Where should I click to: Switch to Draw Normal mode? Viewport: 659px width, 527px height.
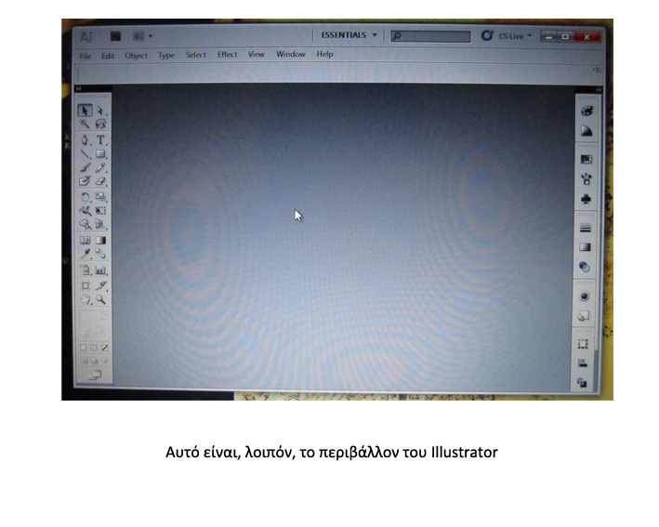[x=85, y=361]
